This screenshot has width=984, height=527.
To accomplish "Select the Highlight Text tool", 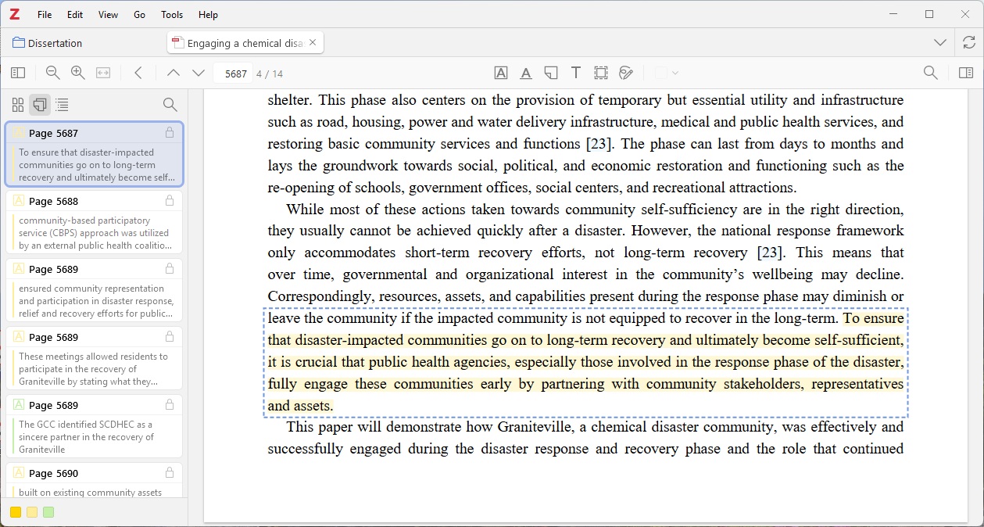I will pyautogui.click(x=501, y=73).
